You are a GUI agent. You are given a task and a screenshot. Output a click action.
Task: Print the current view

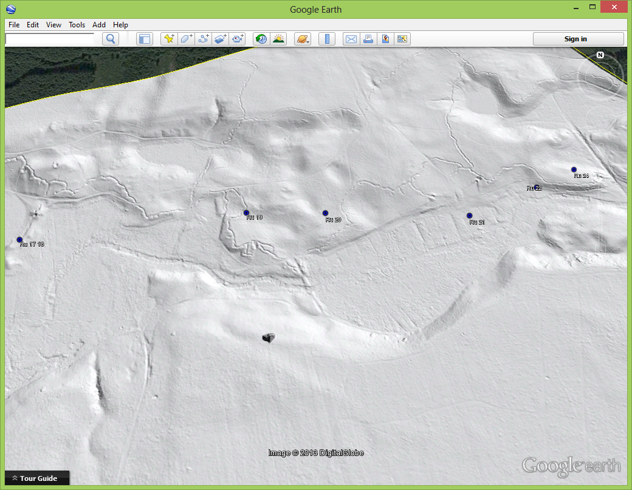click(368, 39)
